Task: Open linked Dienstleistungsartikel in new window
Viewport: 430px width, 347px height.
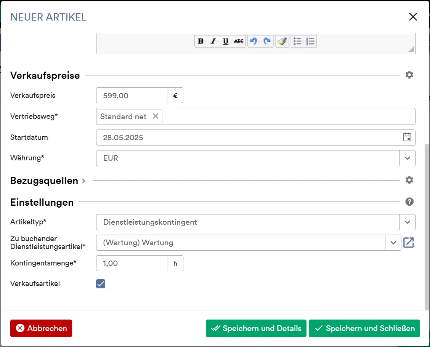Action: [408, 243]
